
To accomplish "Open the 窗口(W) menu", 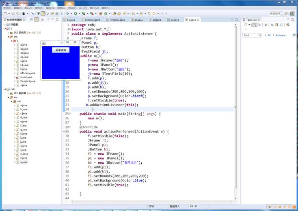I will pos(95,8).
